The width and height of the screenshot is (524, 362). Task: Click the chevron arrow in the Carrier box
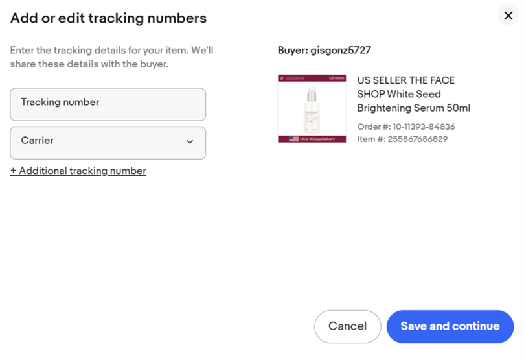[x=190, y=142]
